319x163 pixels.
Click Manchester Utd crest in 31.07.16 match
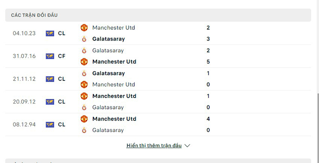pos(84,62)
